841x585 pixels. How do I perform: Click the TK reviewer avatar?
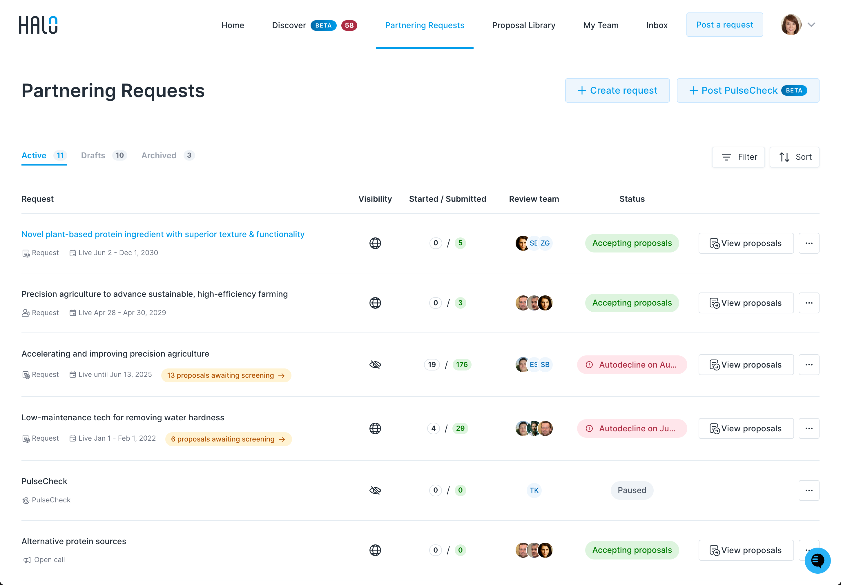click(534, 490)
